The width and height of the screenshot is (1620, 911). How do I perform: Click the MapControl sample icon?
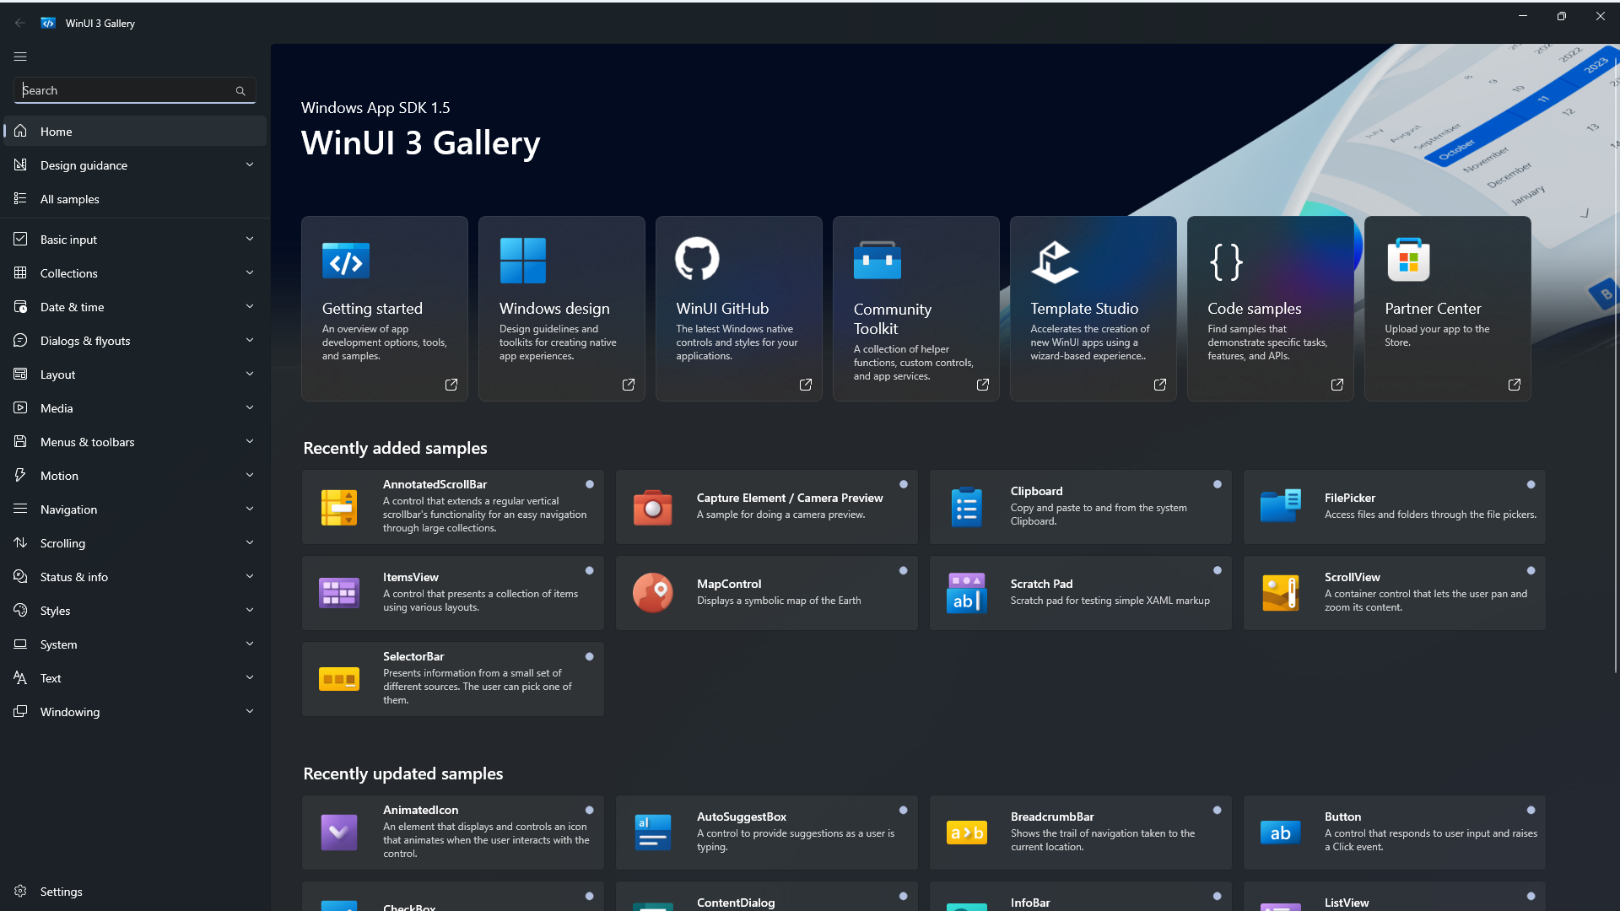[x=652, y=592]
